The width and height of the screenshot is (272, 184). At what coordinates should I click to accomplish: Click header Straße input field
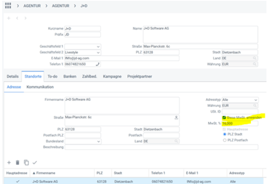coord(200,46)
